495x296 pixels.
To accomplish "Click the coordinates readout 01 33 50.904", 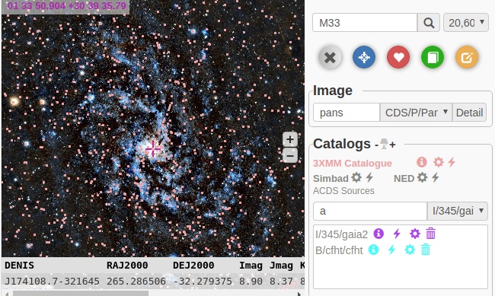I will tap(66, 5).
